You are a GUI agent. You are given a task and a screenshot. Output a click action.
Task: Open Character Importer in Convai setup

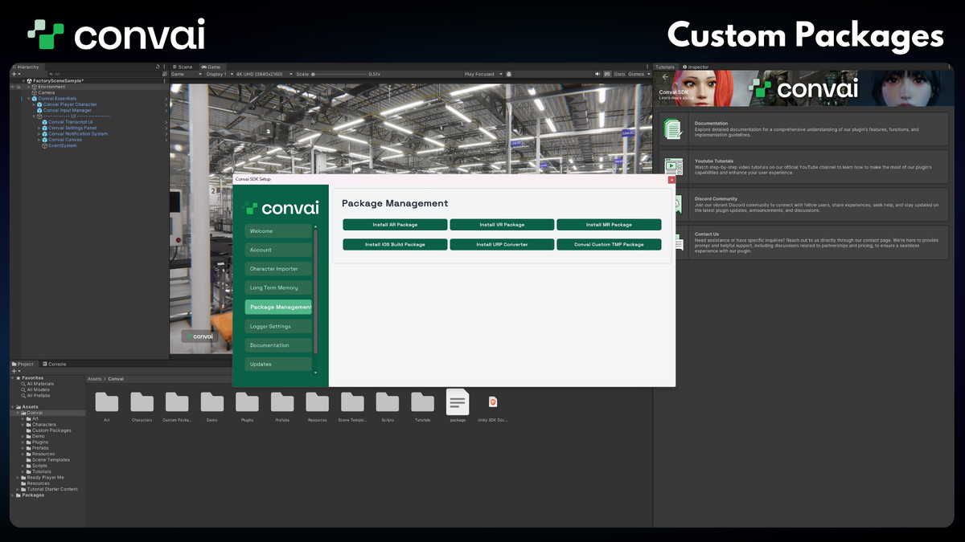pos(278,269)
